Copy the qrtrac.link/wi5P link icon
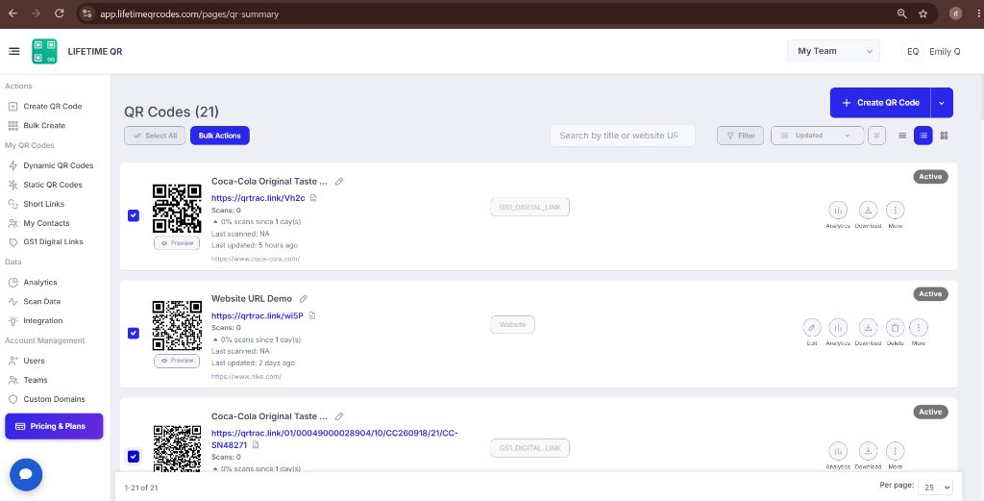Screen dimensions: 984x501 pos(312,315)
